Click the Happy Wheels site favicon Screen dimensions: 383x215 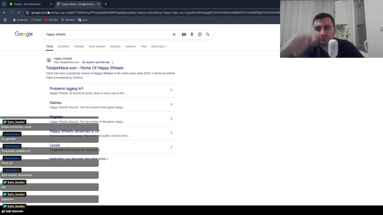click(x=49, y=60)
